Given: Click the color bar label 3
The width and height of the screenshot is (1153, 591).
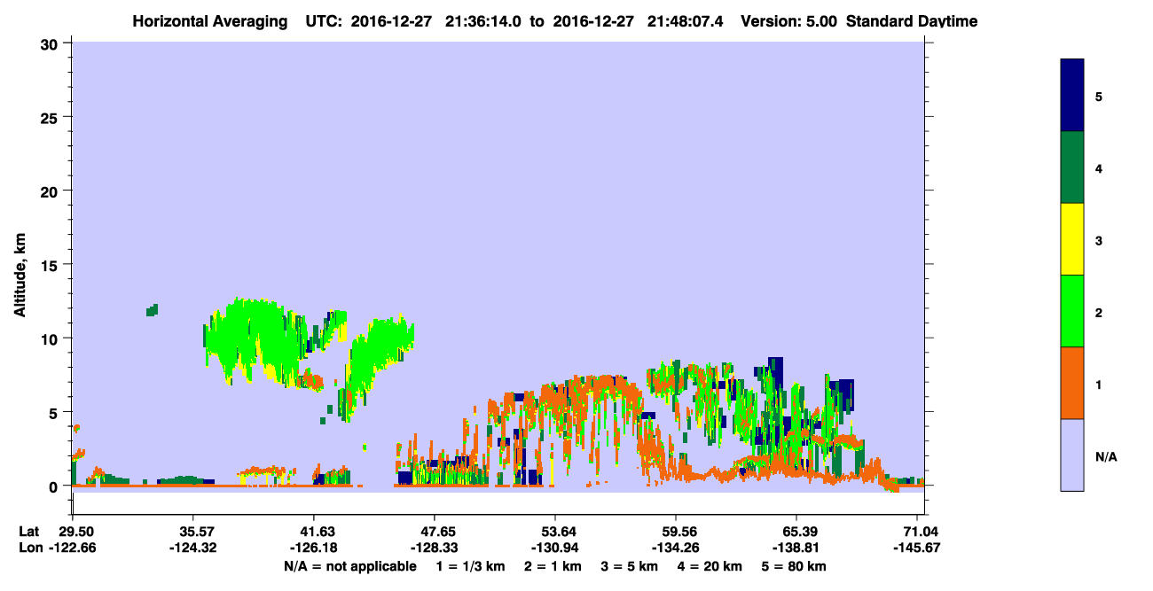Looking at the screenshot, I should pos(1099,239).
